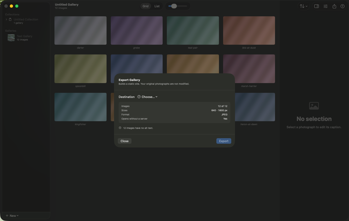Image resolution: width=349 pixels, height=221 pixels.
Task: Click the green zoom window button
Action: click(17, 6)
